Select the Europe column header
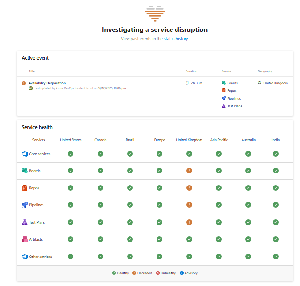This screenshot has height=286, width=300. coord(159,140)
